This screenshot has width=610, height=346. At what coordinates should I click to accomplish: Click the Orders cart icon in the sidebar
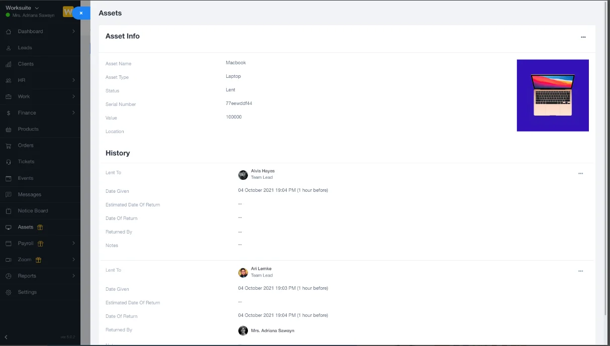tap(8, 146)
